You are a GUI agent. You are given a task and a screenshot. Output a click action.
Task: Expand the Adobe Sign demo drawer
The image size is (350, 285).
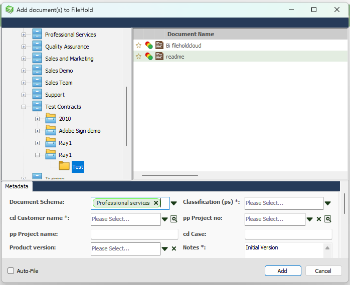click(x=37, y=131)
